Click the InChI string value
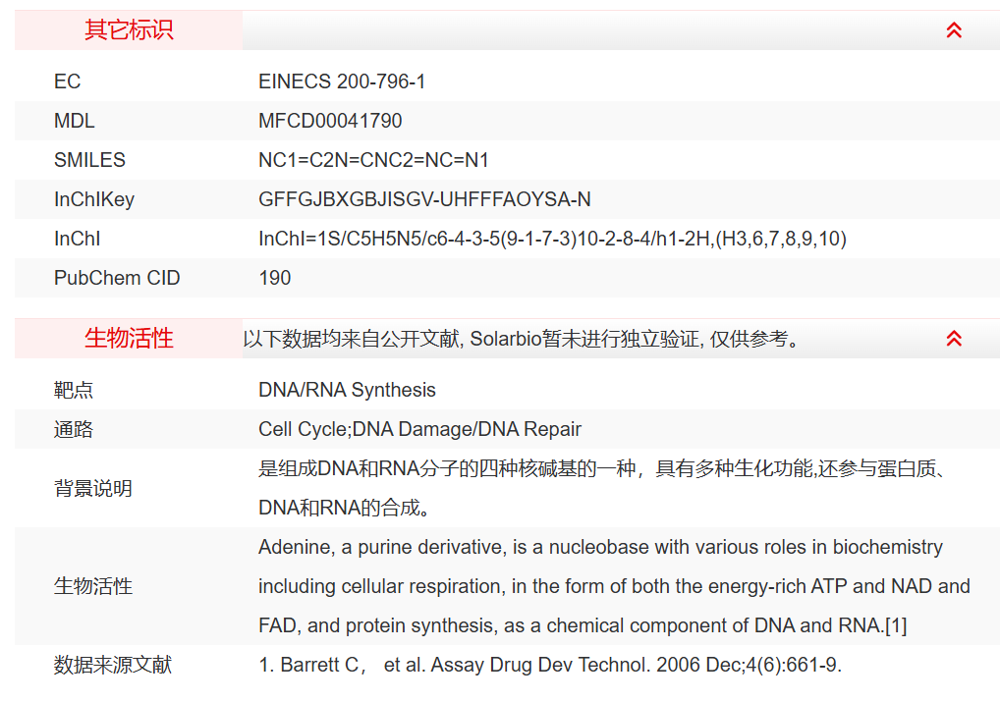The width and height of the screenshot is (1000, 702). 552,239
